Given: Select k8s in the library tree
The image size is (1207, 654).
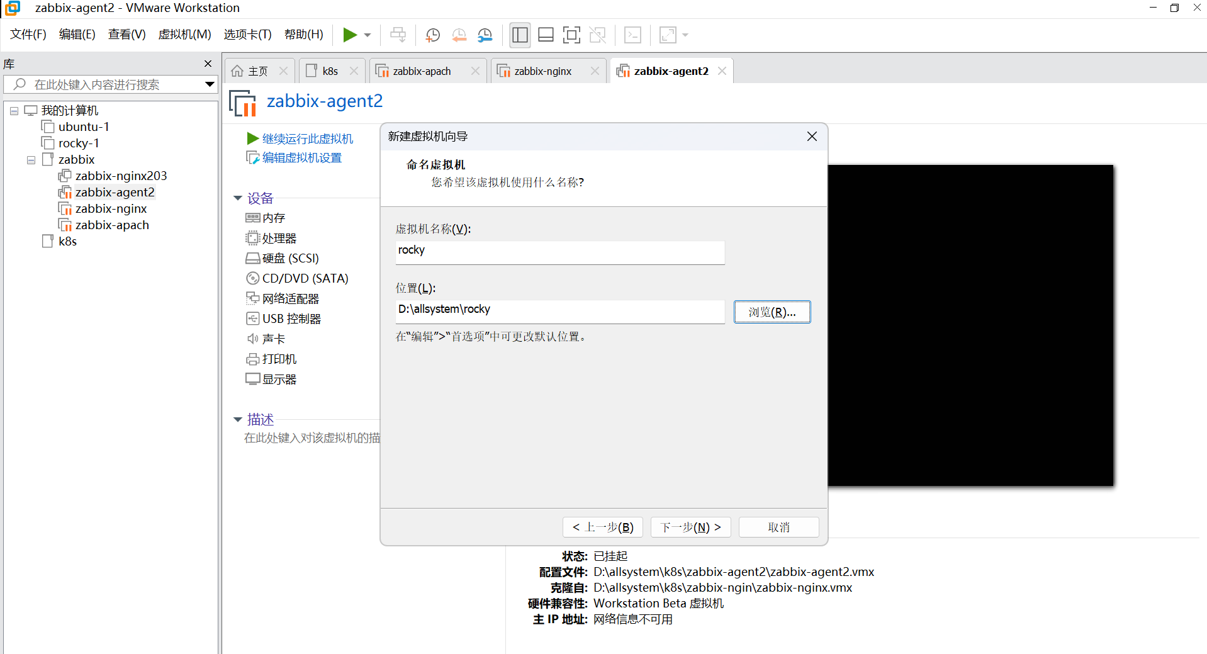Looking at the screenshot, I should pos(67,241).
